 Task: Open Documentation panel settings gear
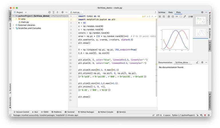click(x=202, y=62)
